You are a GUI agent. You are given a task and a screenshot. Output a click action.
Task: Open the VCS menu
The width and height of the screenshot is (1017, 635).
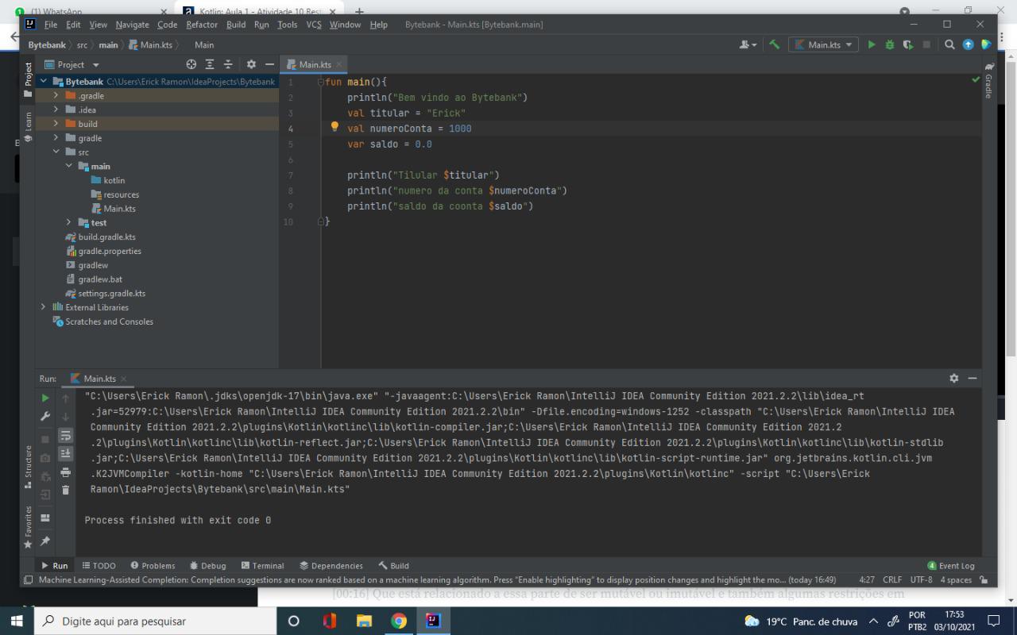point(314,25)
